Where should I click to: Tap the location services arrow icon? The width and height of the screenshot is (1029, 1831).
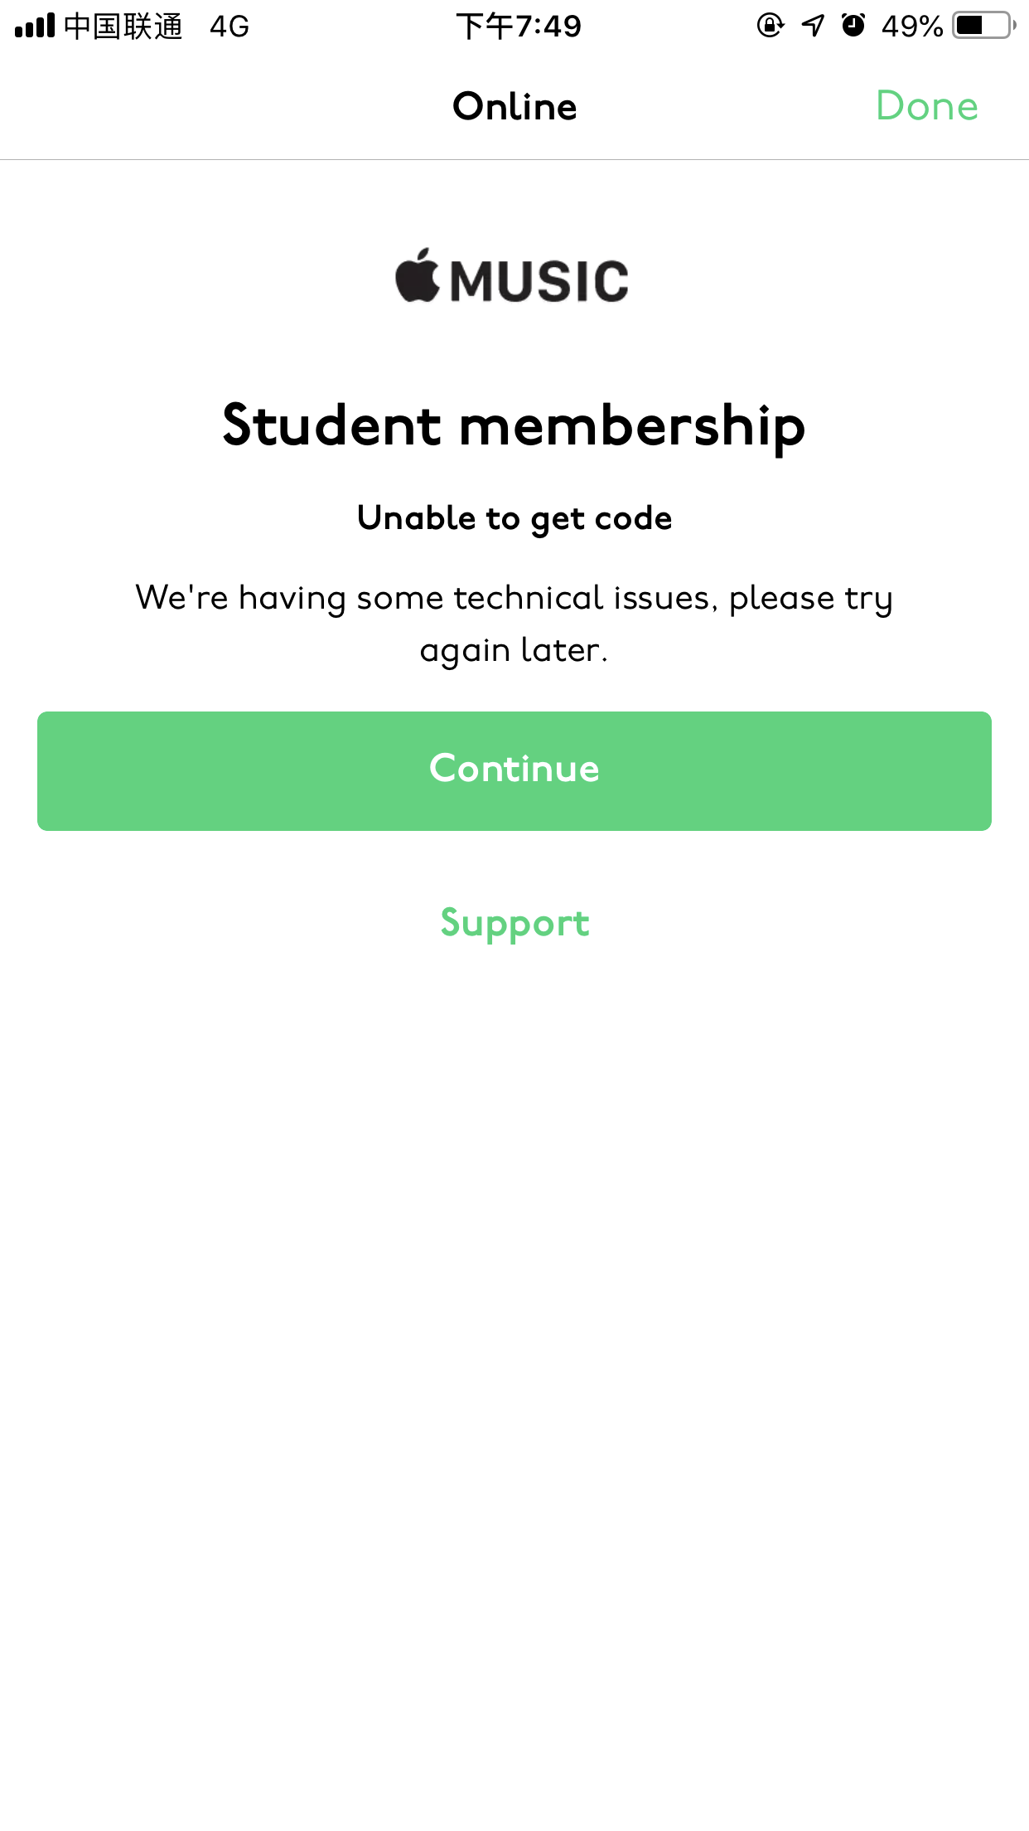tap(813, 26)
